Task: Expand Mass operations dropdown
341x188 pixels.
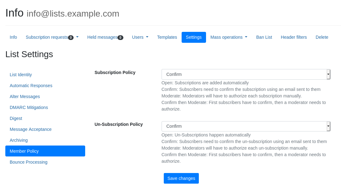Action: [x=229, y=37]
